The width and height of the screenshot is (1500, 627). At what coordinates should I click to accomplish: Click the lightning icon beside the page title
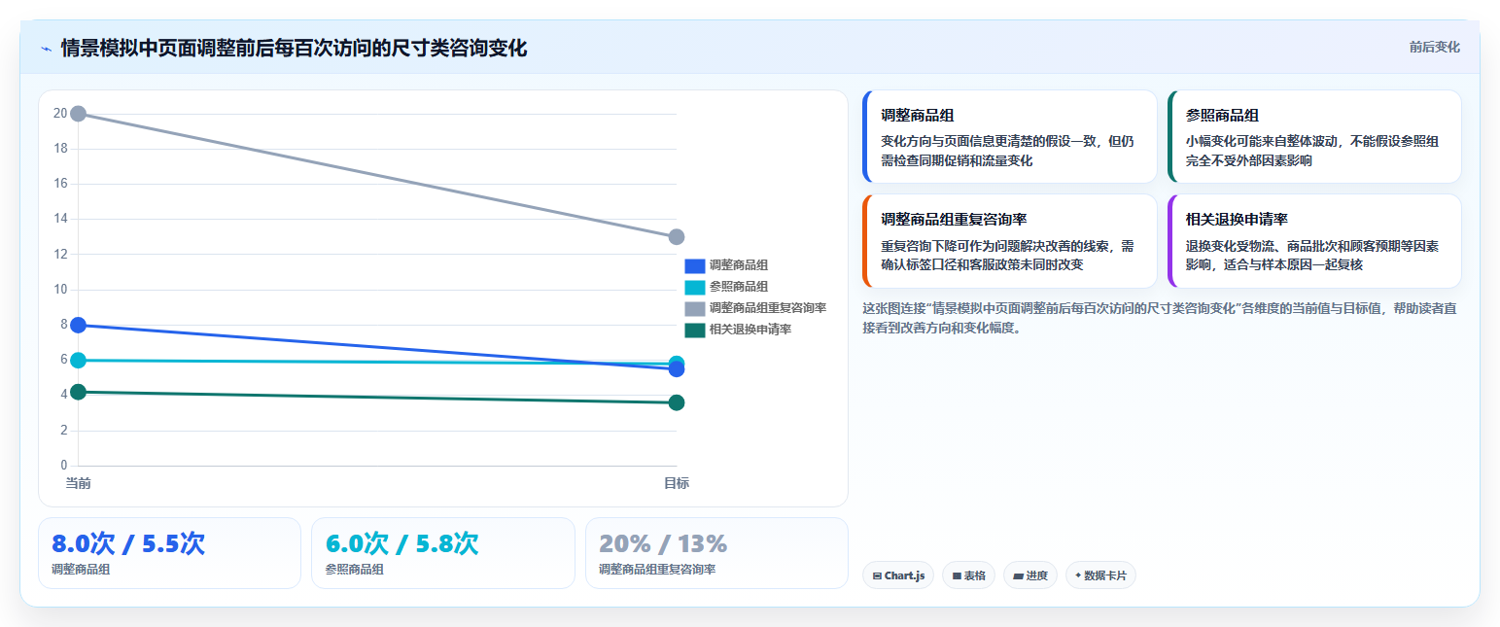(46, 49)
